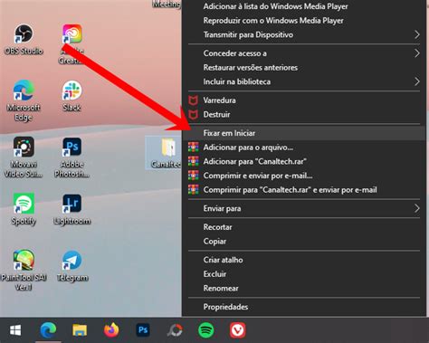The height and width of the screenshot is (343, 429).
Task: Select Fixar em Iniciar
Action: pos(304,133)
